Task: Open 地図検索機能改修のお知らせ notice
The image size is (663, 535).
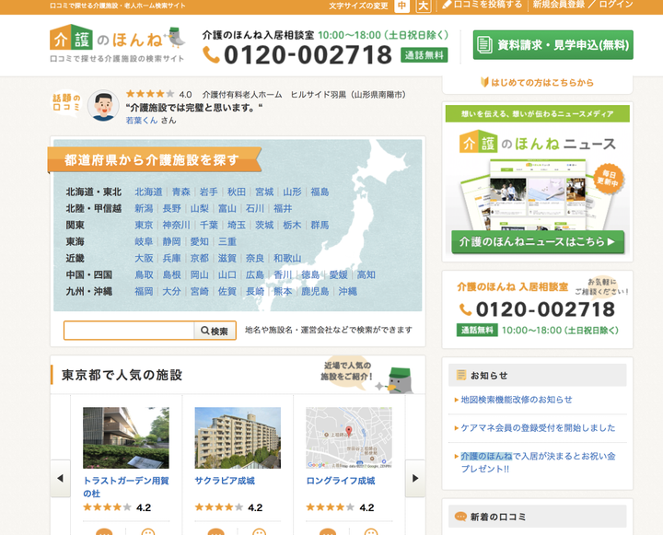Action: click(517, 400)
